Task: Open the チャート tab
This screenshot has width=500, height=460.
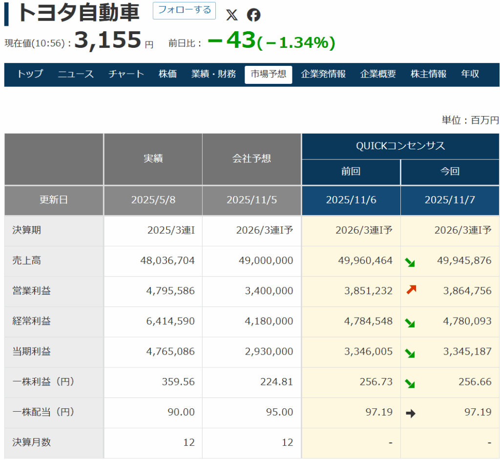Action: tap(126, 74)
